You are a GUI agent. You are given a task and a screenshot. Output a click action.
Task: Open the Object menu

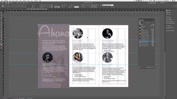coord(24,1)
